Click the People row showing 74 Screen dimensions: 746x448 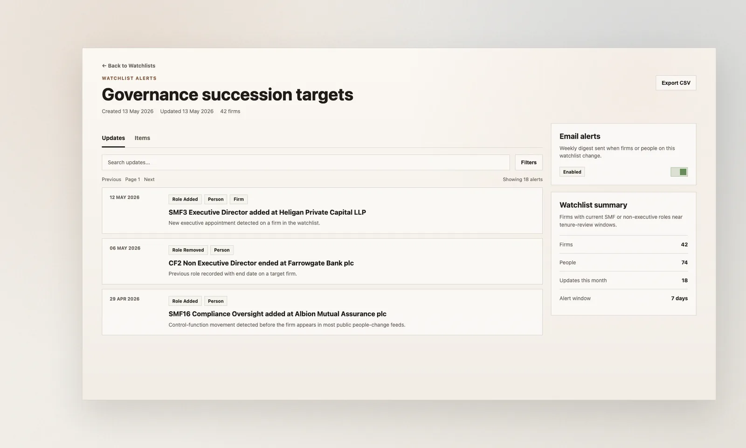[623, 263]
